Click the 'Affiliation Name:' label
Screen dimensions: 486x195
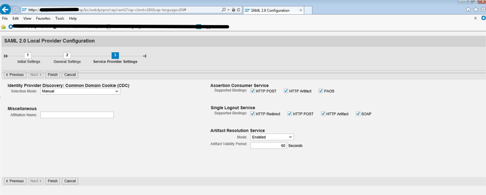click(24, 115)
